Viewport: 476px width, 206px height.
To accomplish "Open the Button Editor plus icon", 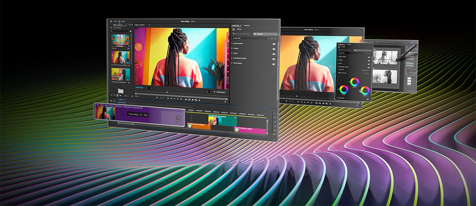I will 225,102.
